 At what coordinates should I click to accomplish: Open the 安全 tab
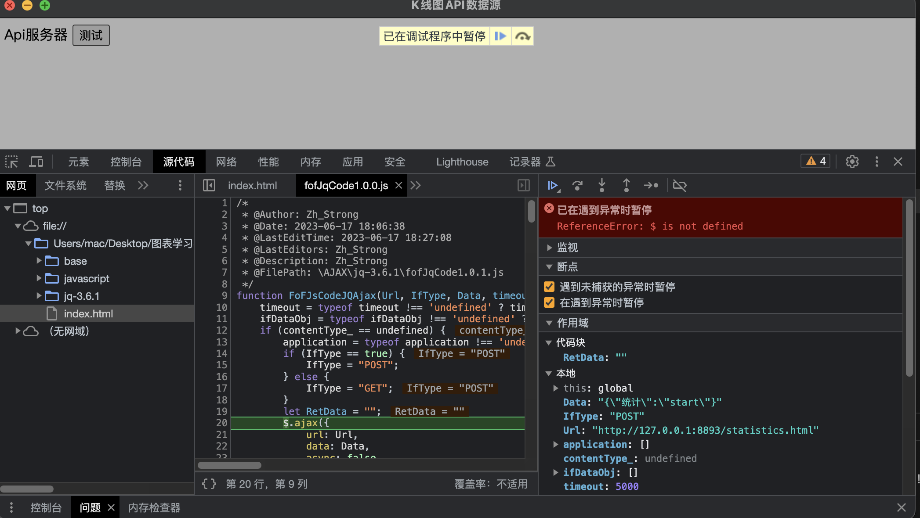click(395, 162)
